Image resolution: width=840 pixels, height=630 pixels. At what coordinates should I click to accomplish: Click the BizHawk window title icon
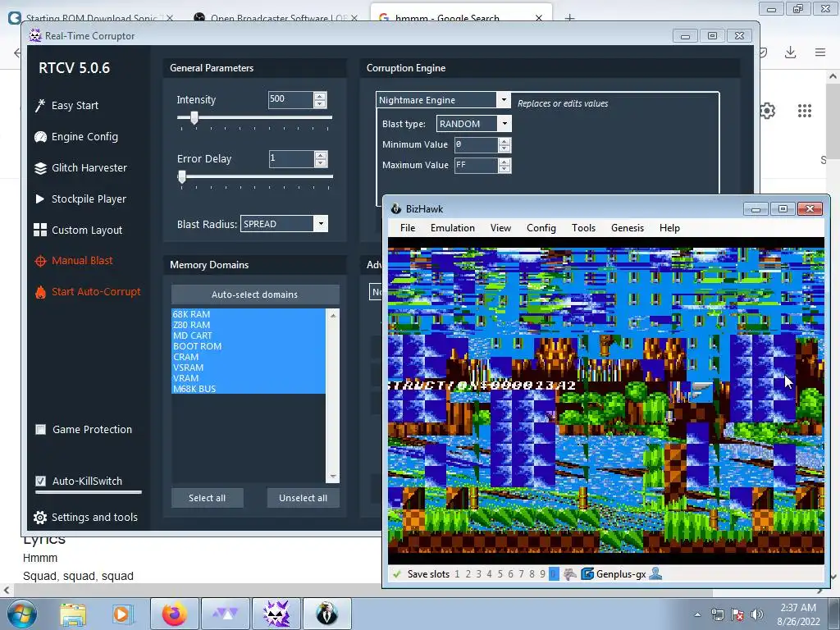tap(396, 209)
